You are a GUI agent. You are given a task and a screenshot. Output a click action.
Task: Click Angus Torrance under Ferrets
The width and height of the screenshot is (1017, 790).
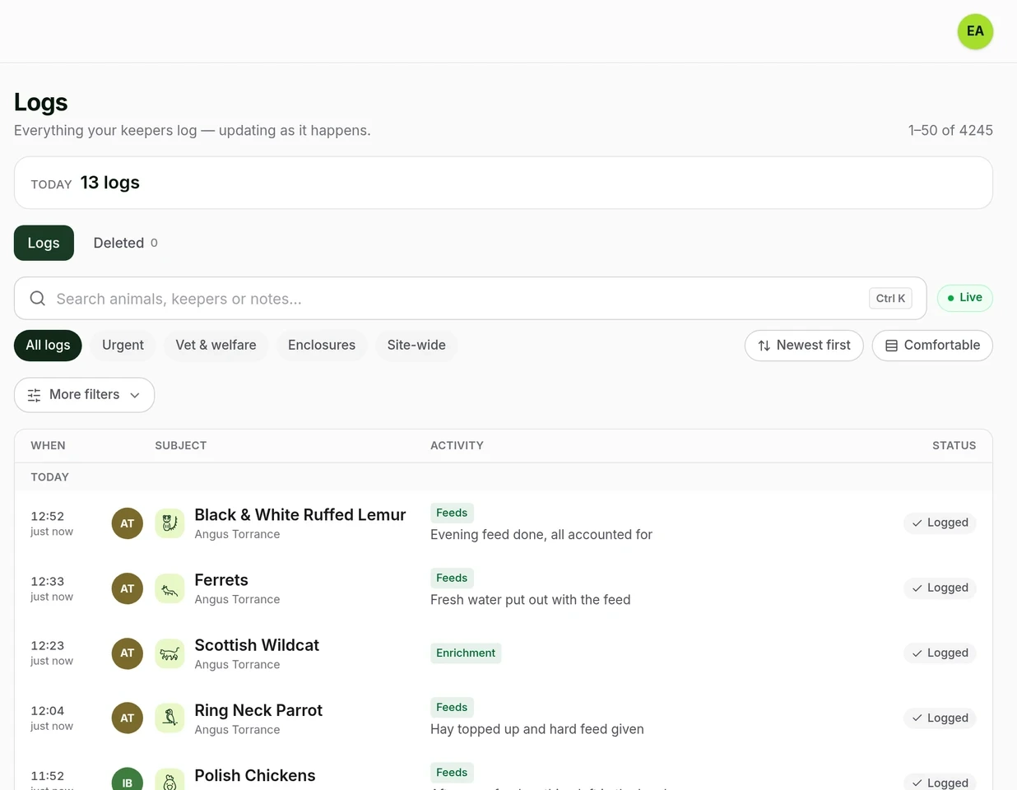point(237,599)
